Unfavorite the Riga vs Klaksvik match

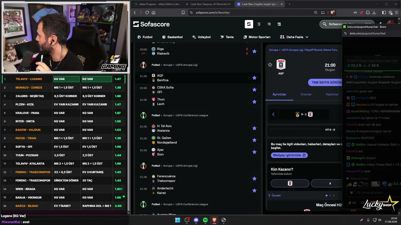254,51
